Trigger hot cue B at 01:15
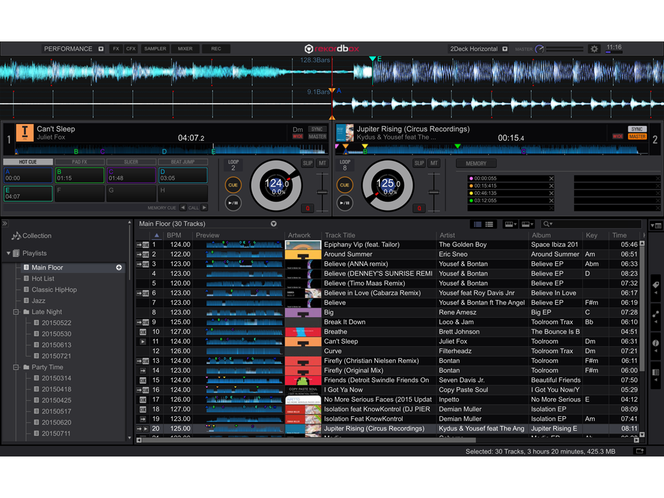664x498 pixels. pyautogui.click(x=80, y=175)
